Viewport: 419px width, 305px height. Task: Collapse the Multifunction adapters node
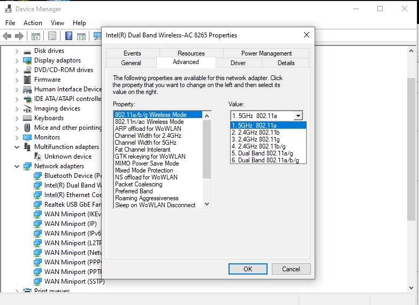17,147
